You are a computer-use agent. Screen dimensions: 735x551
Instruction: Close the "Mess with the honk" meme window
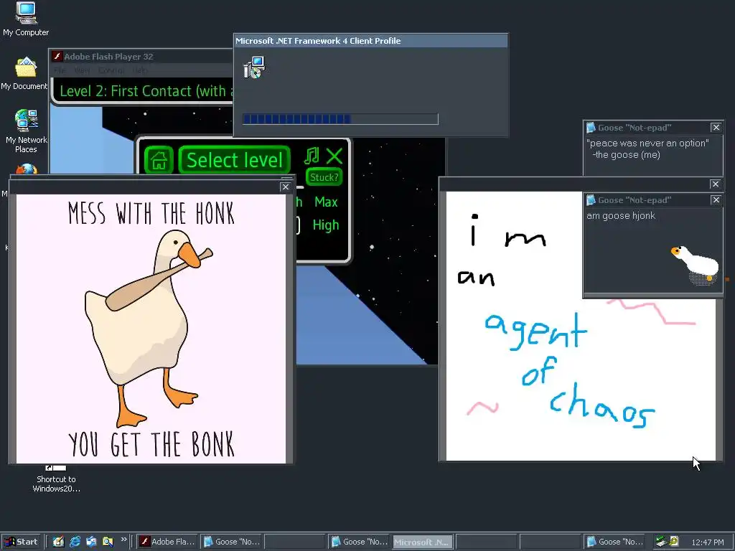[x=286, y=187]
